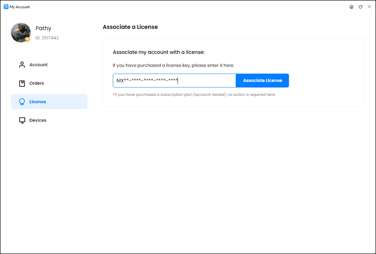Select the License sidebar tab

pyautogui.click(x=49, y=102)
